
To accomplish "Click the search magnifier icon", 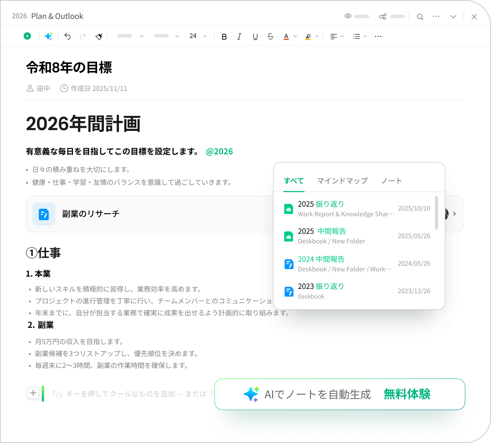I will [420, 17].
